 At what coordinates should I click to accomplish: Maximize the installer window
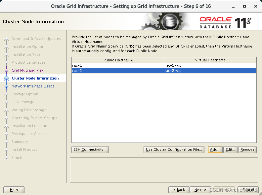244,6
